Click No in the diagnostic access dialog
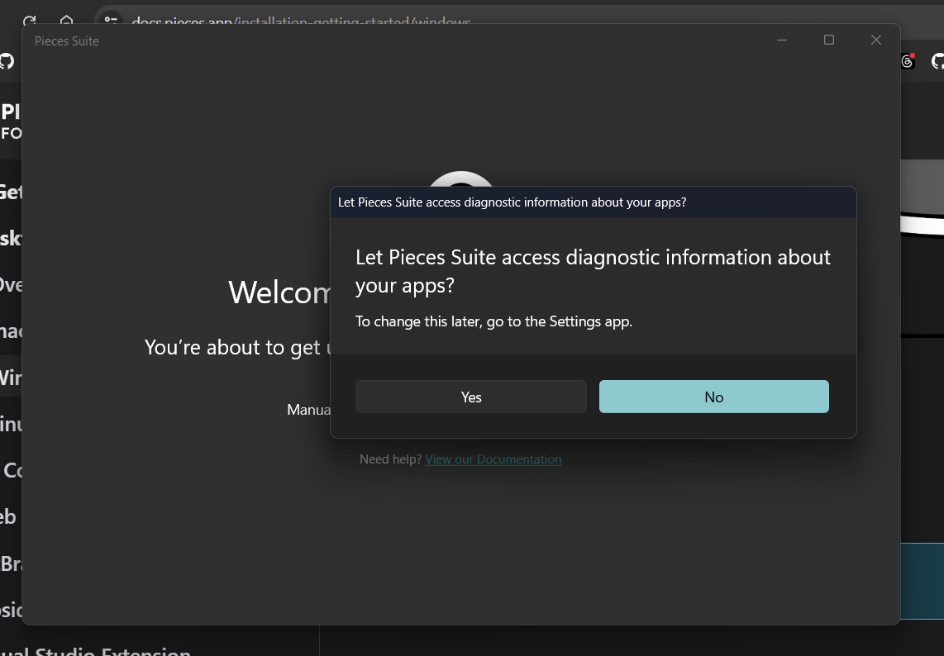944x656 pixels. click(x=714, y=397)
